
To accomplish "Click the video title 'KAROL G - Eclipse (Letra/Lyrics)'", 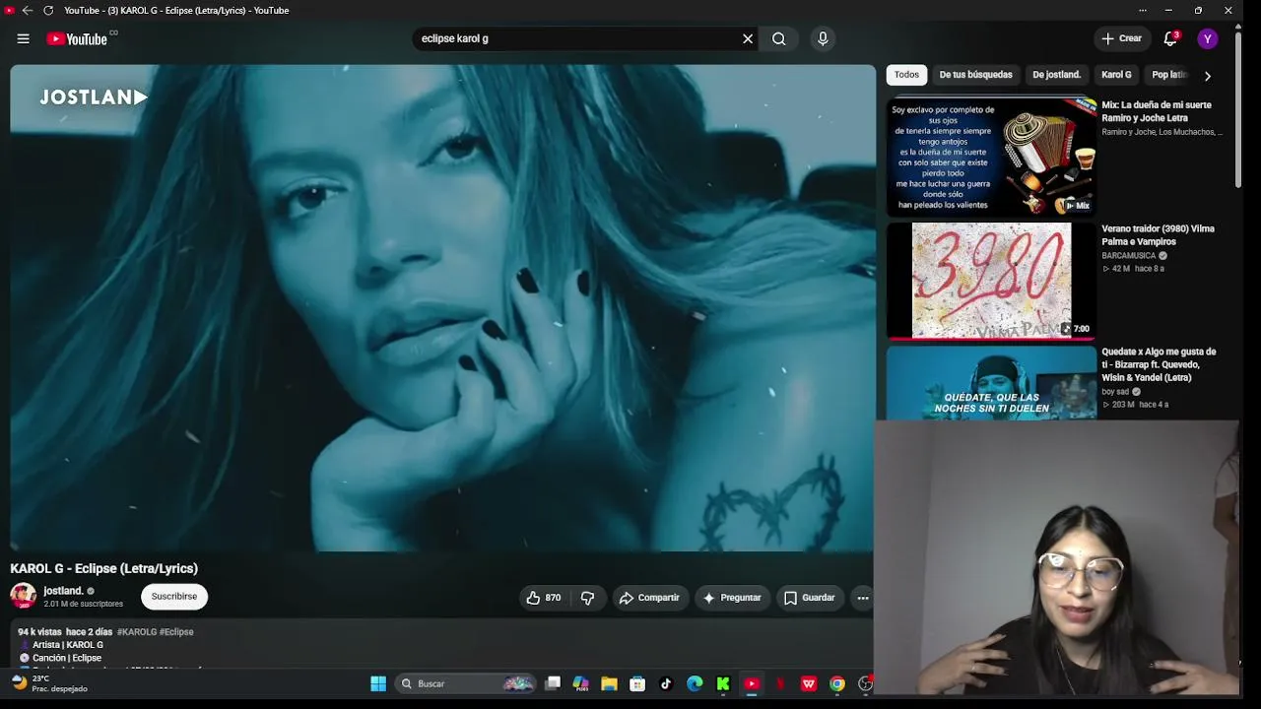I will (104, 568).
